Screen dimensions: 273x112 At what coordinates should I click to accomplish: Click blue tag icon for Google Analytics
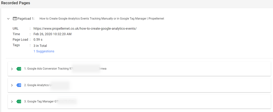[19, 85]
